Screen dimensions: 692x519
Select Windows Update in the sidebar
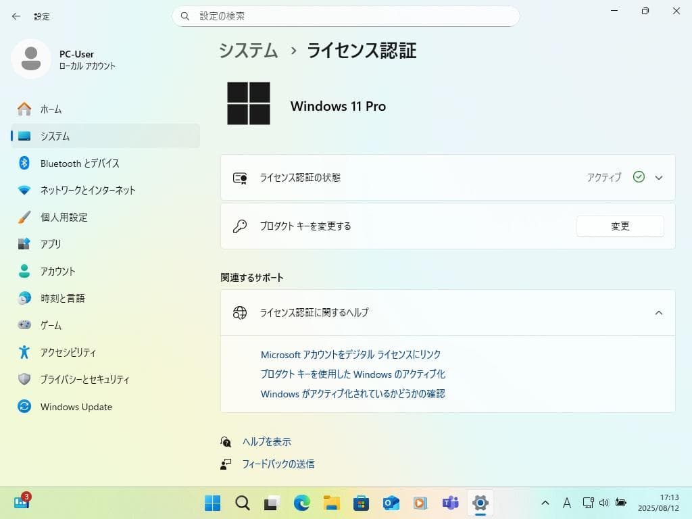pyautogui.click(x=76, y=407)
